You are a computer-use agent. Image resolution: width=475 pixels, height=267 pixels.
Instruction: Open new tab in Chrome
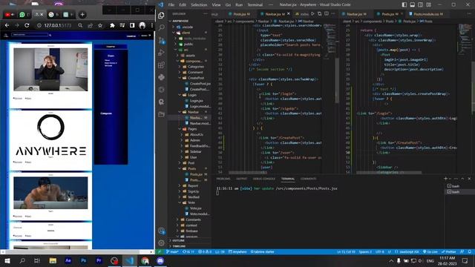point(82,14)
